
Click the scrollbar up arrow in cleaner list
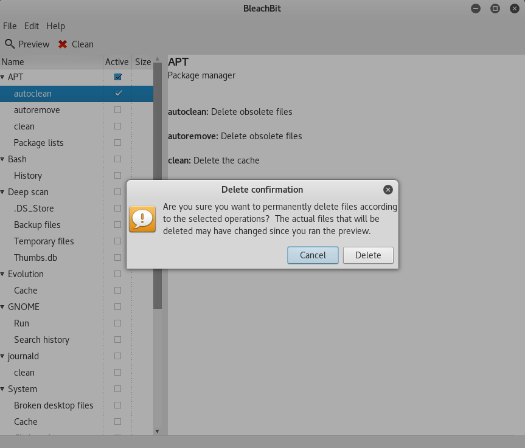coord(158,59)
